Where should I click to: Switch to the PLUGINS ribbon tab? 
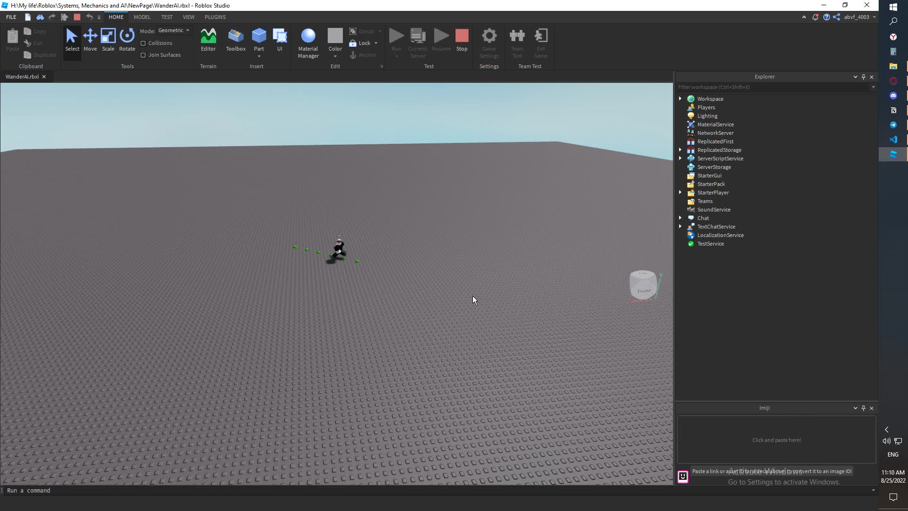click(x=215, y=17)
